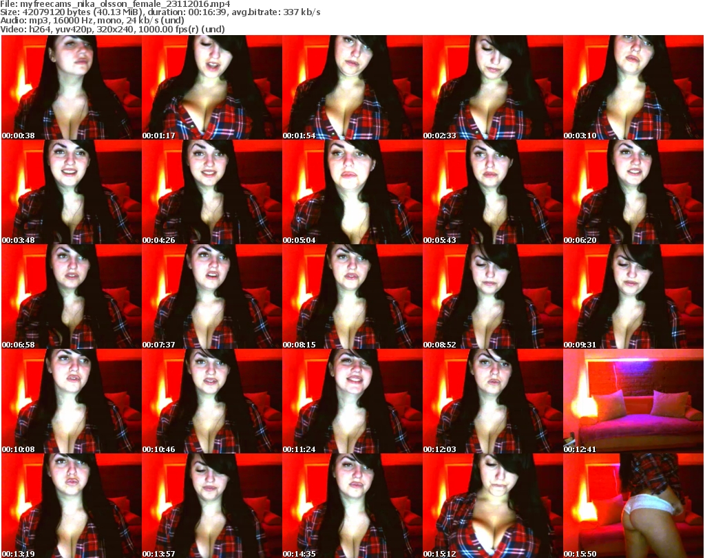Select the thumbnail stamped 00:15:12
This screenshot has height=558, width=705.
[493, 506]
